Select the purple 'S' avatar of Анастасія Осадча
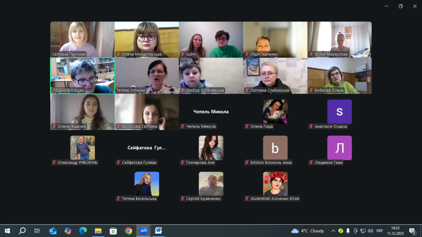Screen dimensions: 422x237 pos(339,112)
